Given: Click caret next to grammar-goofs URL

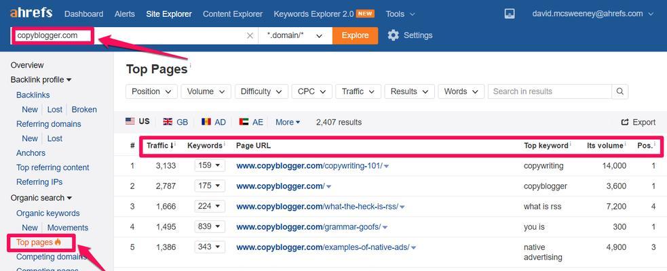Looking at the screenshot, I should tap(385, 228).
